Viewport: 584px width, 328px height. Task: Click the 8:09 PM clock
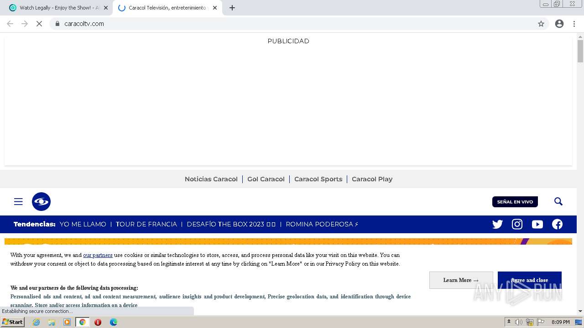pyautogui.click(x=560, y=322)
